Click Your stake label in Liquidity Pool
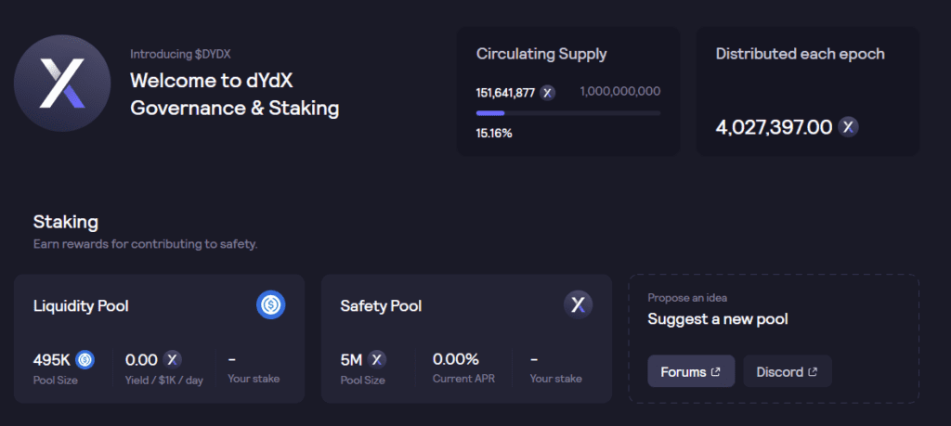This screenshot has height=426, width=951. [254, 380]
